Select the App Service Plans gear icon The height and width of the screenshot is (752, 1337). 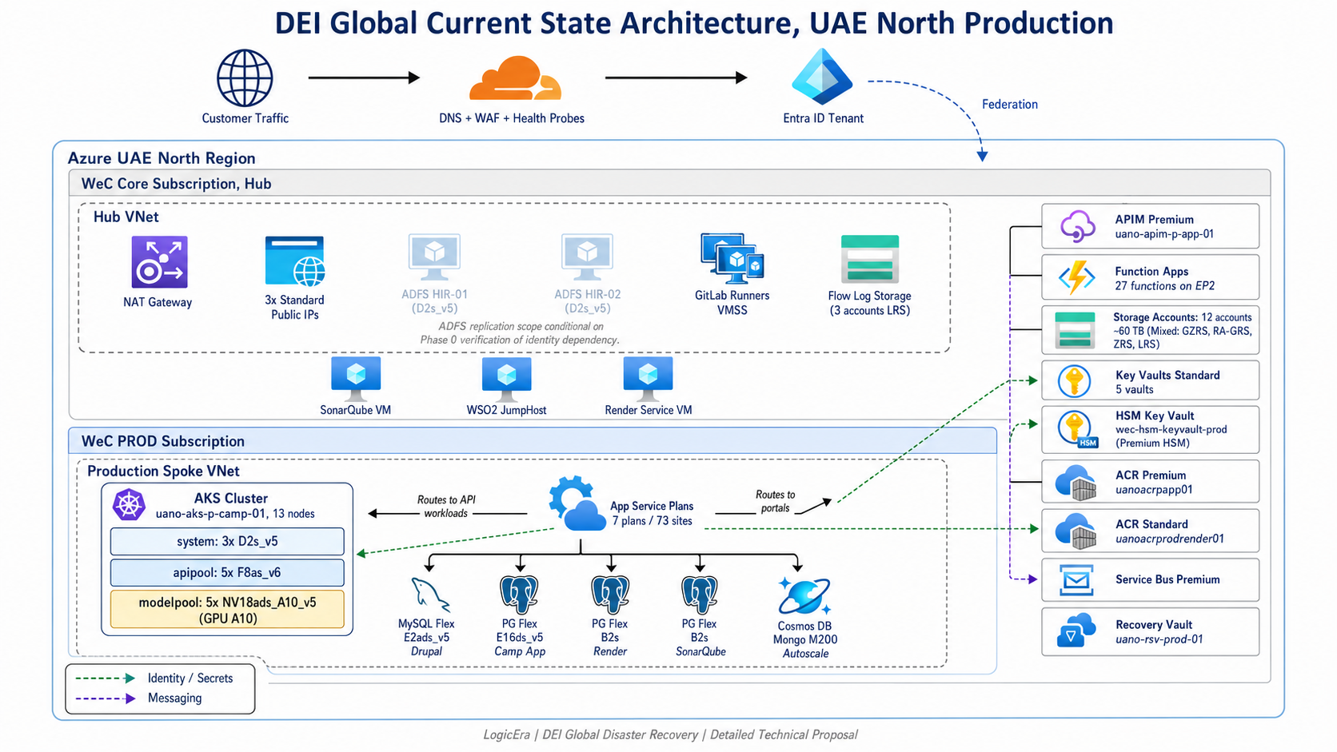click(577, 503)
